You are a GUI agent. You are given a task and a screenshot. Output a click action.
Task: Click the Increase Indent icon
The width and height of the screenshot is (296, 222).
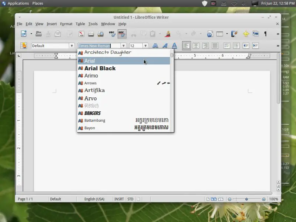click(255, 46)
